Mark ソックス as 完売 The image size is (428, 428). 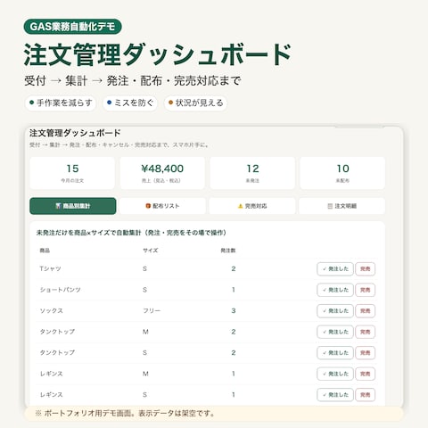tap(366, 311)
